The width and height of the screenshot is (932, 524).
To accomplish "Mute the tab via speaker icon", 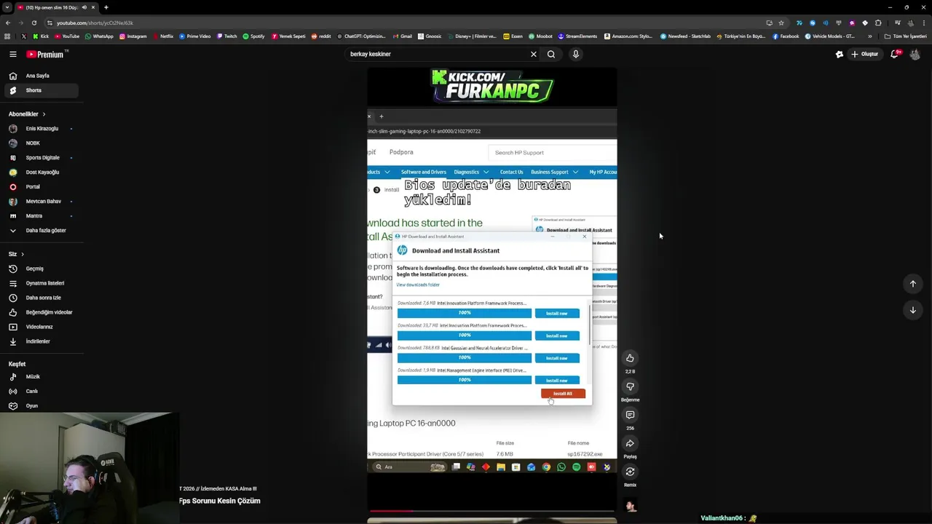I will coord(84,7).
